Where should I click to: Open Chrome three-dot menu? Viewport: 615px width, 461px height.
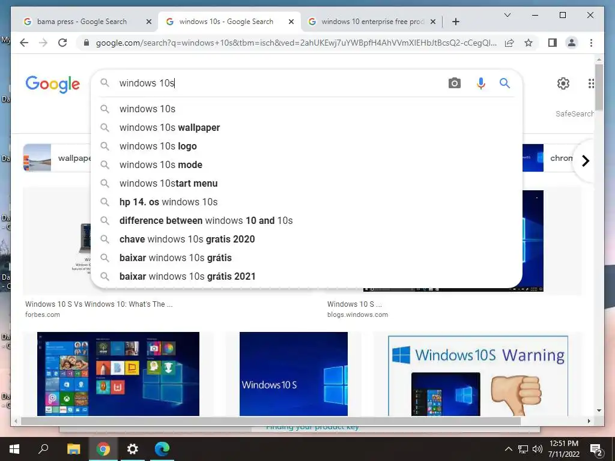tap(591, 43)
